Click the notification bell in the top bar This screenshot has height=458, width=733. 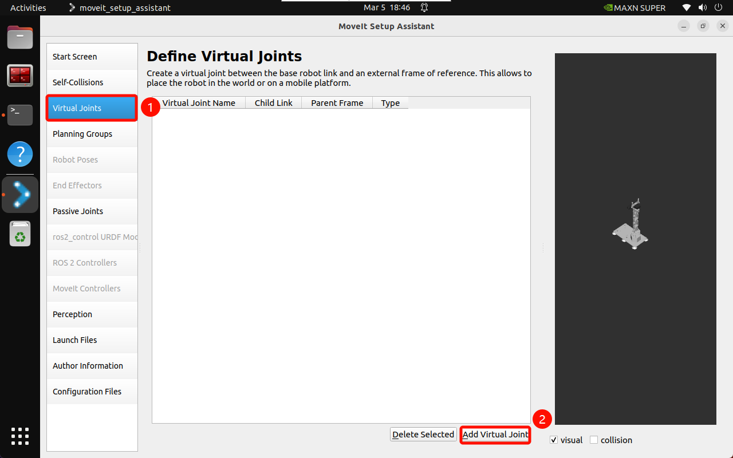424,8
